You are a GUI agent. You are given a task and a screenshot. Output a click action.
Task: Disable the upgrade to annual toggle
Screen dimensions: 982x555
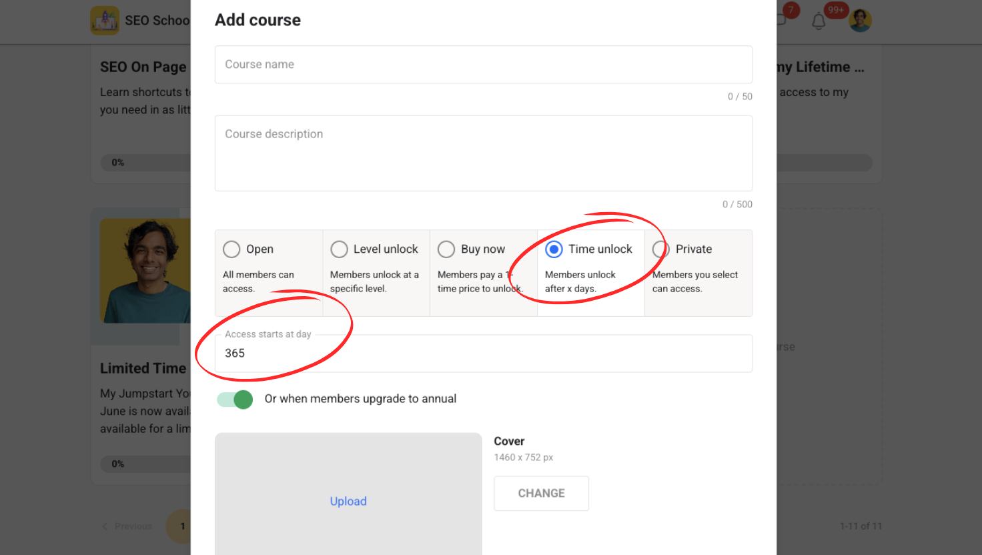tap(234, 399)
